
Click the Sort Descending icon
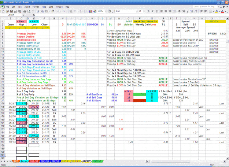85,11
